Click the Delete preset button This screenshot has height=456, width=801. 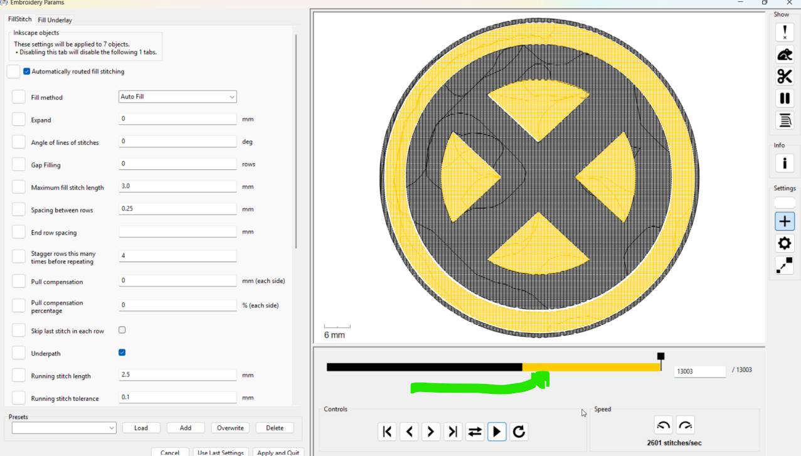pyautogui.click(x=275, y=428)
